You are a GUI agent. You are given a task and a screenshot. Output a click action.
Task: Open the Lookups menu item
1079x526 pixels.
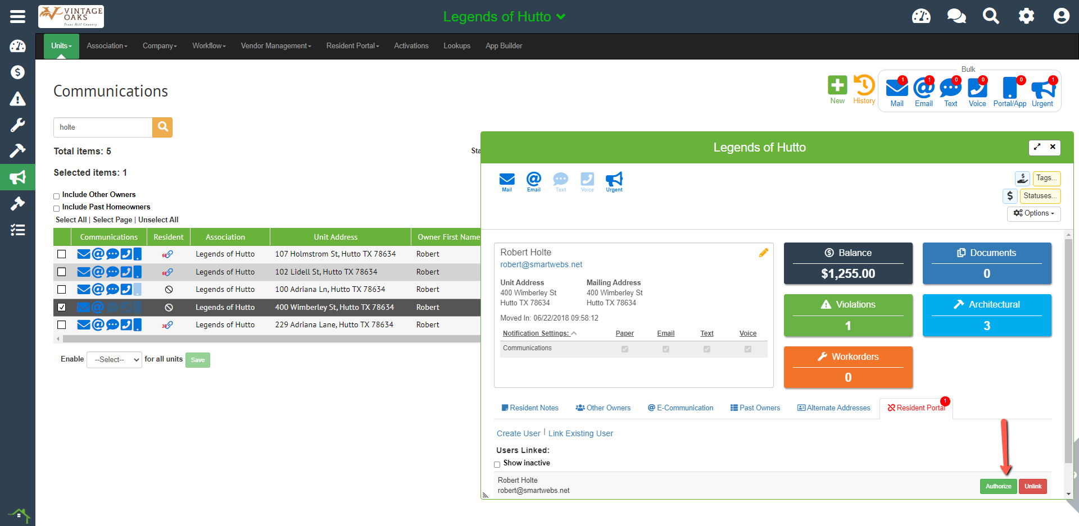tap(457, 46)
